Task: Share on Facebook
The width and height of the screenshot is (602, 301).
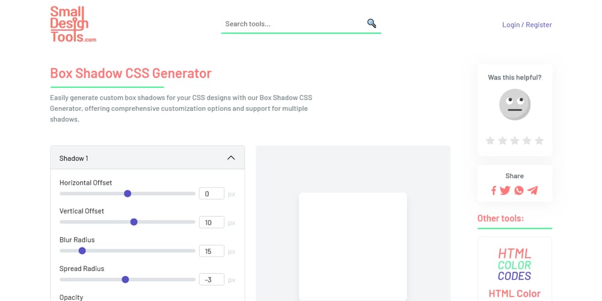Action: pyautogui.click(x=494, y=190)
